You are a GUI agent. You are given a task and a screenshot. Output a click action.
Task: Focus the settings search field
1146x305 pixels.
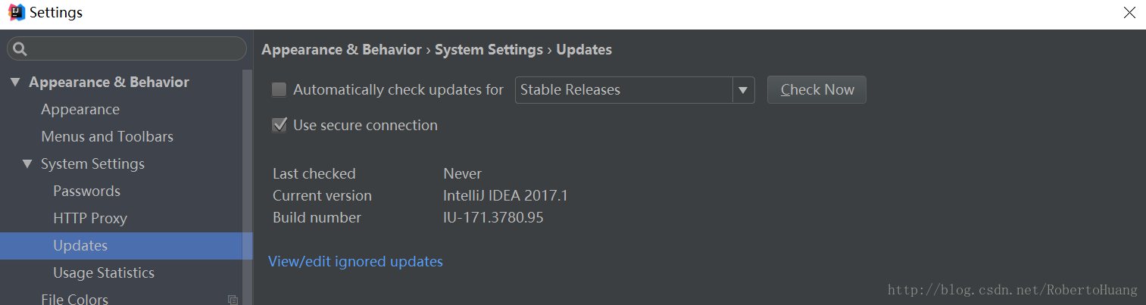133,49
